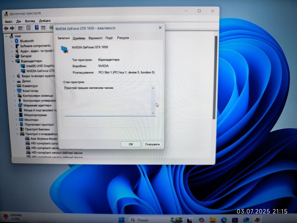Open Microsoft Edge from the taskbar

pyautogui.click(x=224, y=220)
